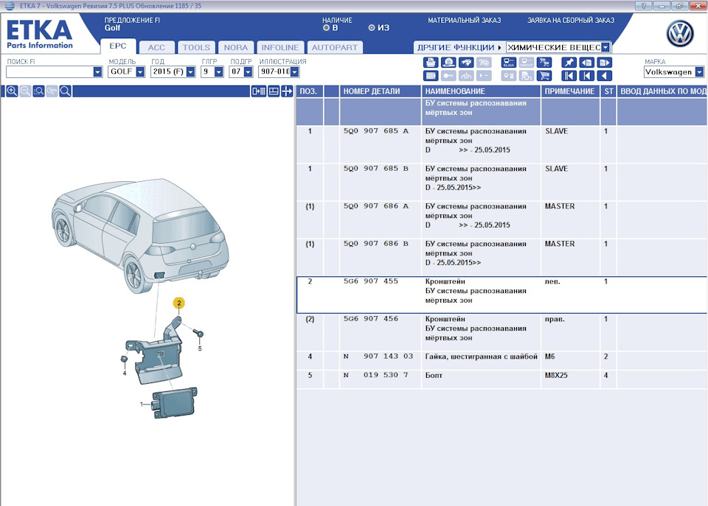708x506 pixels.
Task: Click the plain magnifier fit icon
Action: pyautogui.click(x=66, y=91)
